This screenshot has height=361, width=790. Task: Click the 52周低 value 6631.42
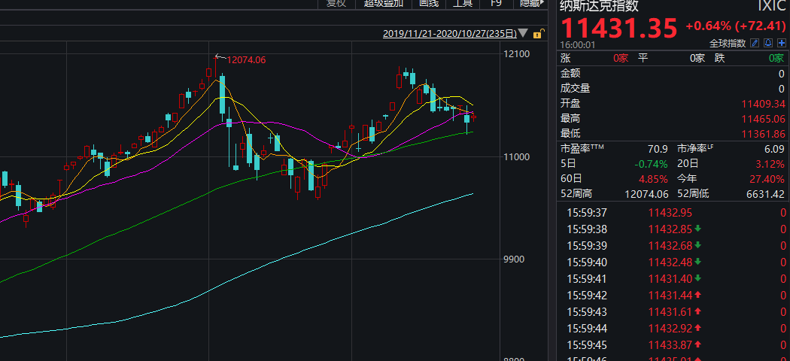click(766, 194)
